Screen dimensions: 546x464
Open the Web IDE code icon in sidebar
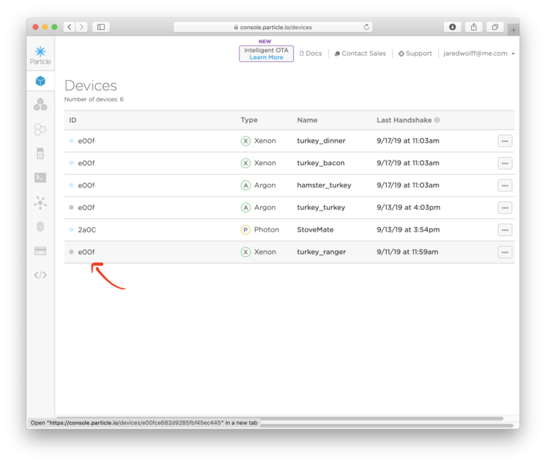tap(40, 275)
